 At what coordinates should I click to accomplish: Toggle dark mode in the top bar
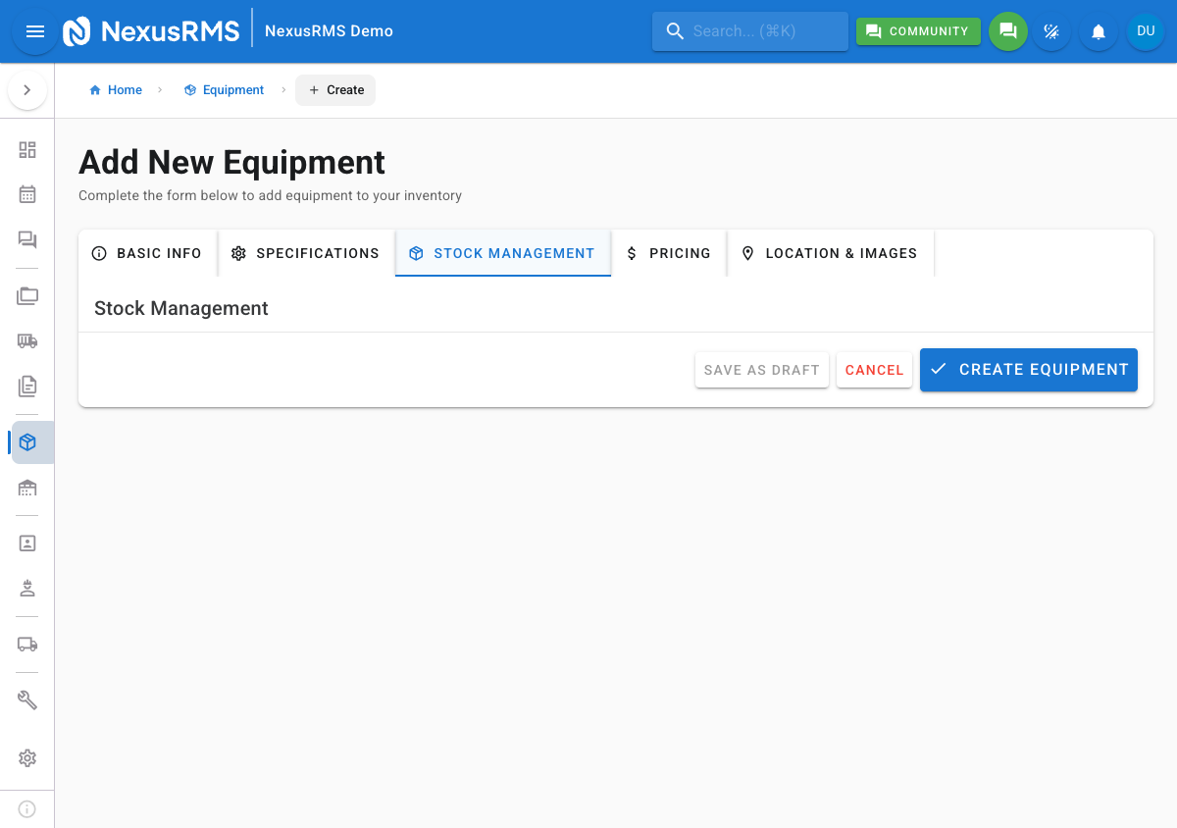(1051, 30)
